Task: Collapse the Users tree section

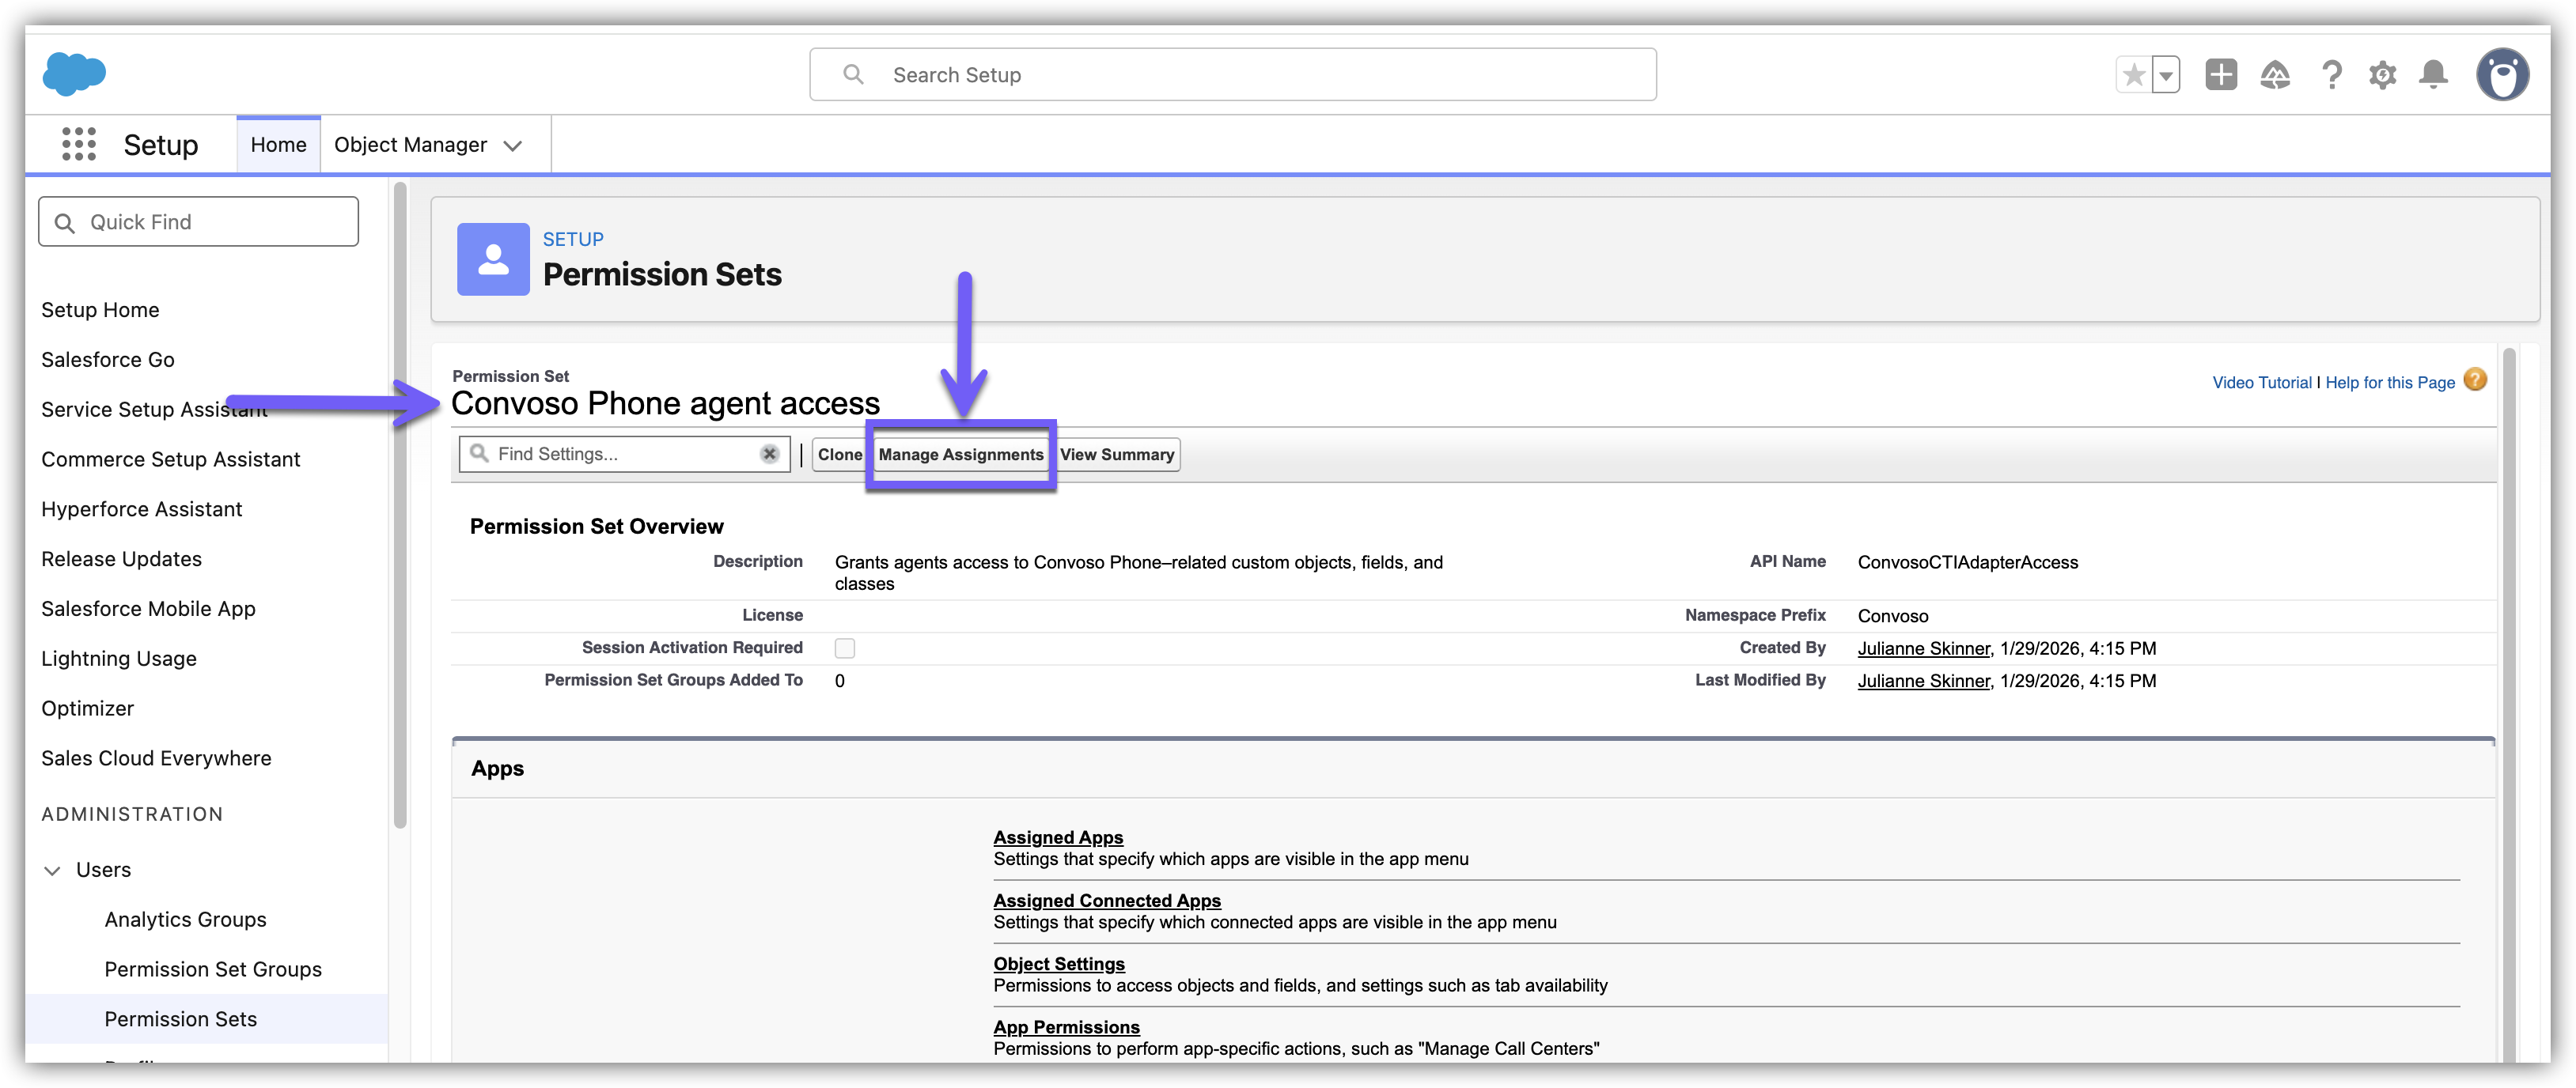Action: 53,871
